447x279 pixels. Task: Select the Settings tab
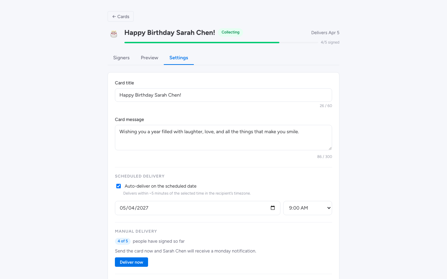pyautogui.click(x=179, y=58)
